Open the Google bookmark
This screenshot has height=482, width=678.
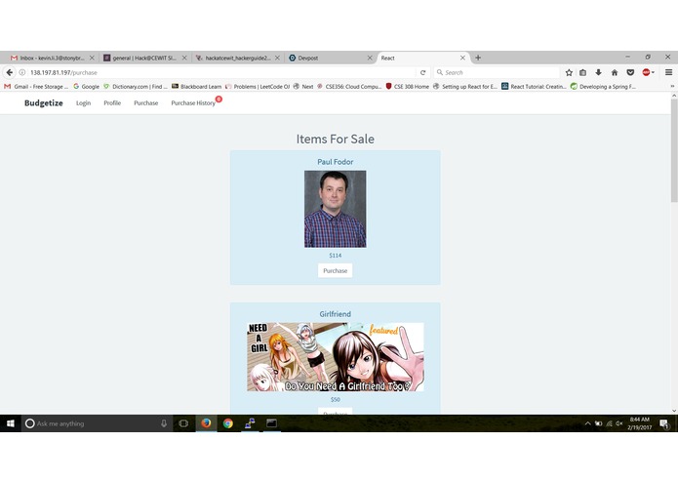pos(86,87)
